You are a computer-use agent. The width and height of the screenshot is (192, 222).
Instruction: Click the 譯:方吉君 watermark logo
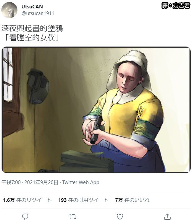tap(176, 6)
